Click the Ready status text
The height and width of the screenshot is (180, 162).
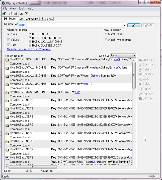(5, 176)
